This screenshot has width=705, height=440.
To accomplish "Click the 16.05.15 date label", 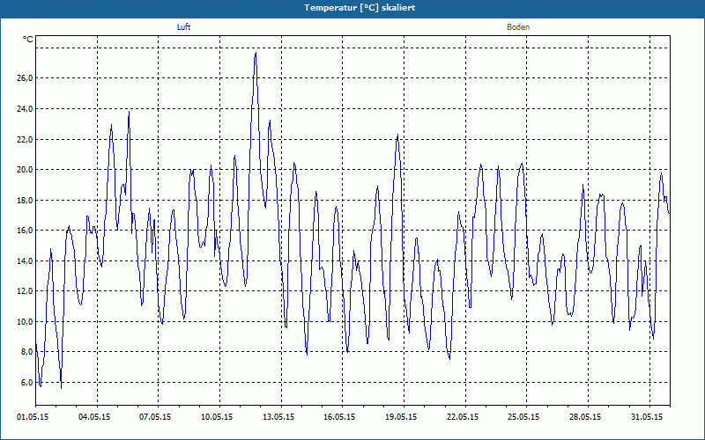I will point(339,417).
